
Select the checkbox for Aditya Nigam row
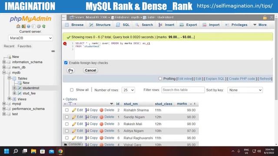click(x=67, y=131)
